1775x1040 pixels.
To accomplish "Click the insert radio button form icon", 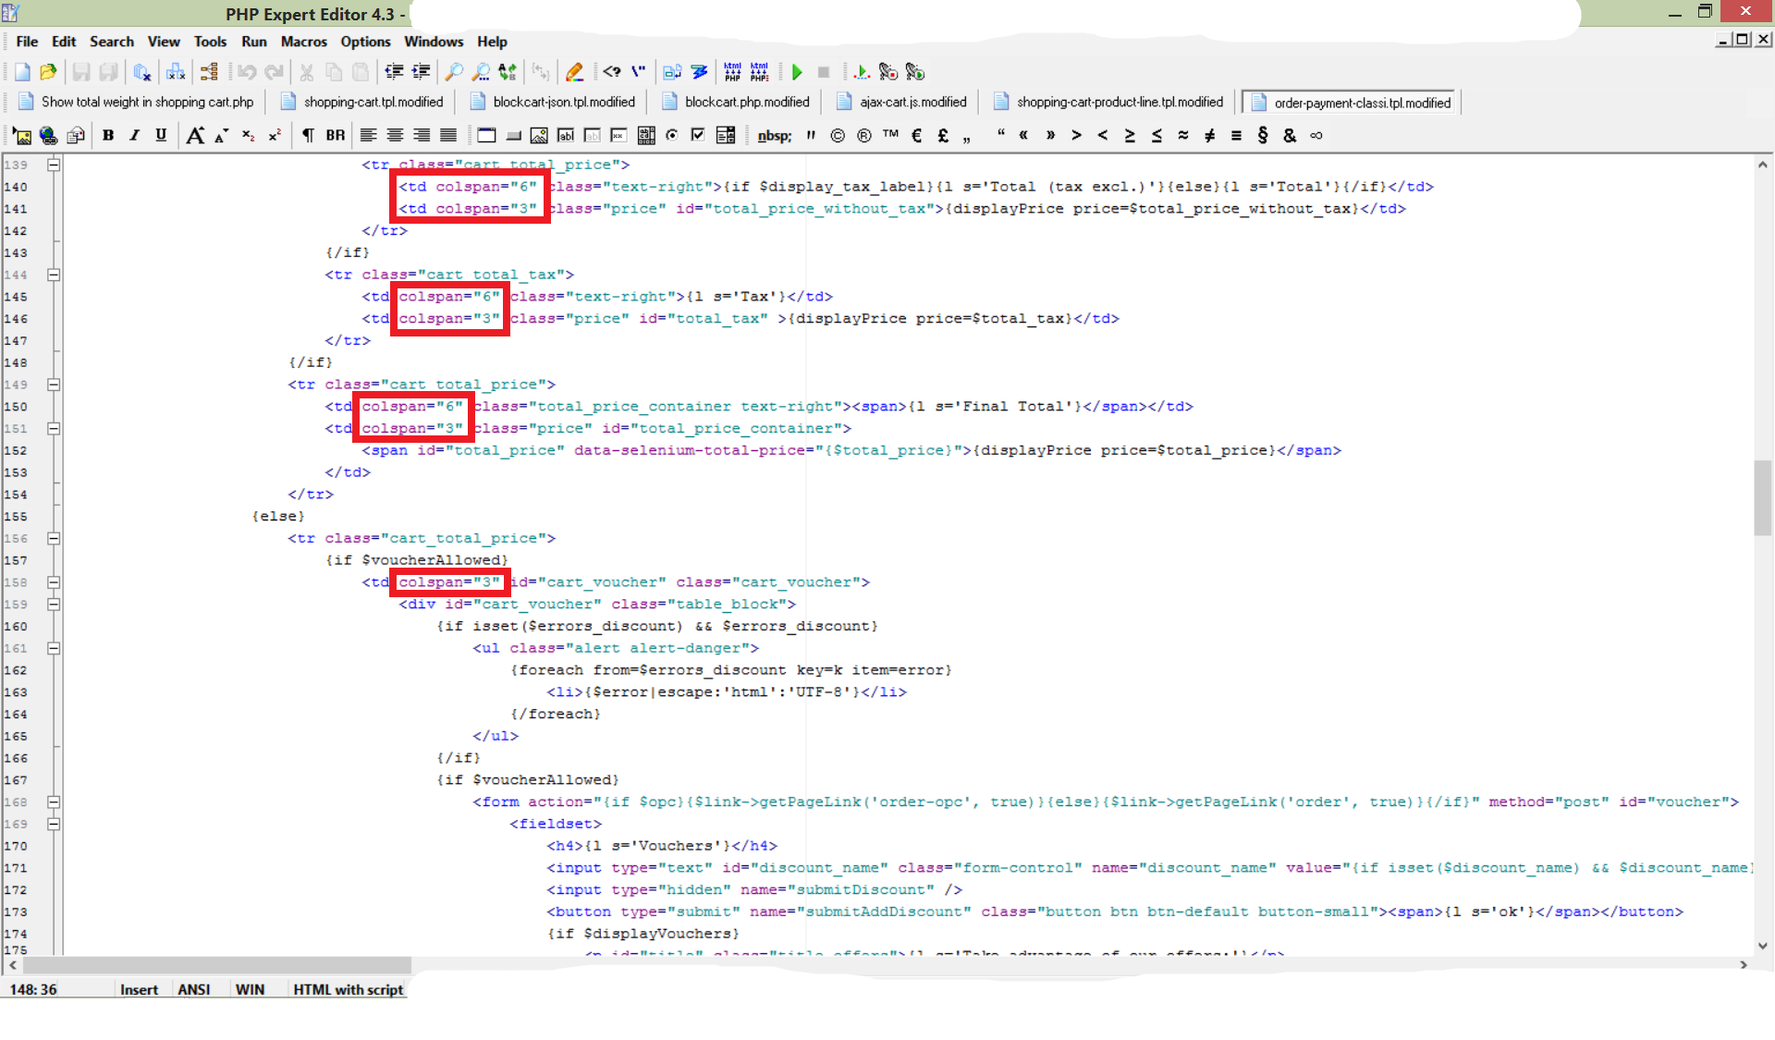I will 672,136.
